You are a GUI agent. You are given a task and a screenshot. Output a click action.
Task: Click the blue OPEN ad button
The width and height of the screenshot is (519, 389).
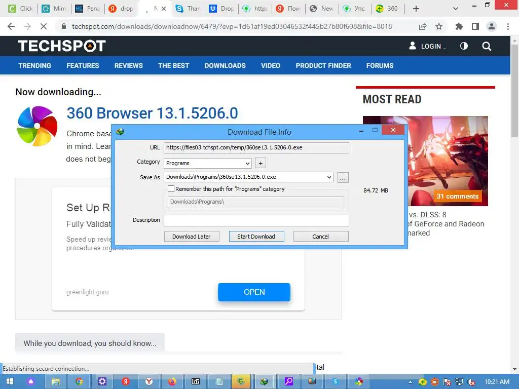click(x=254, y=292)
